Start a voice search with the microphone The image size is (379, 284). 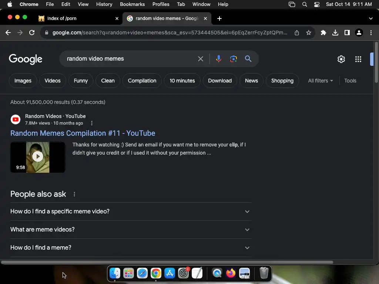point(218,59)
